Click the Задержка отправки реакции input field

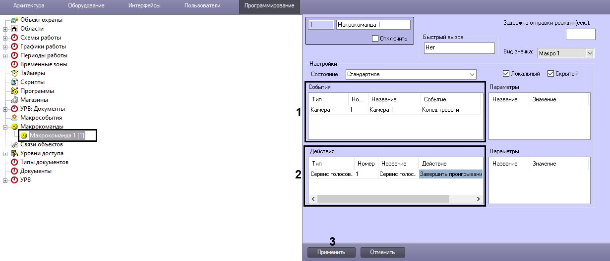(580, 34)
